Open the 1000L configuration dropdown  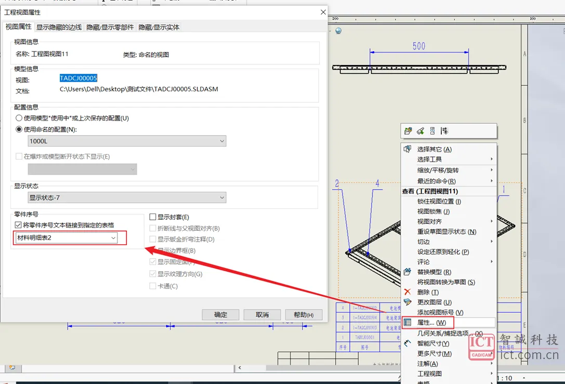click(x=127, y=141)
